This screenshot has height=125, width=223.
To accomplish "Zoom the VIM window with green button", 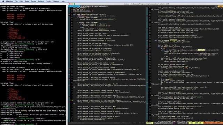I will point(74,4).
